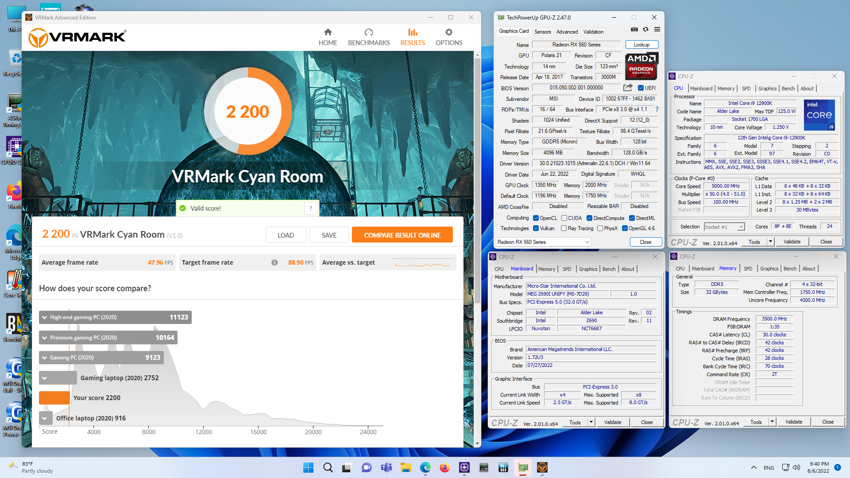850x478 pixels.
Task: Open Tools dropdown arrow in CPU-Z CPU window
Action: 770,242
